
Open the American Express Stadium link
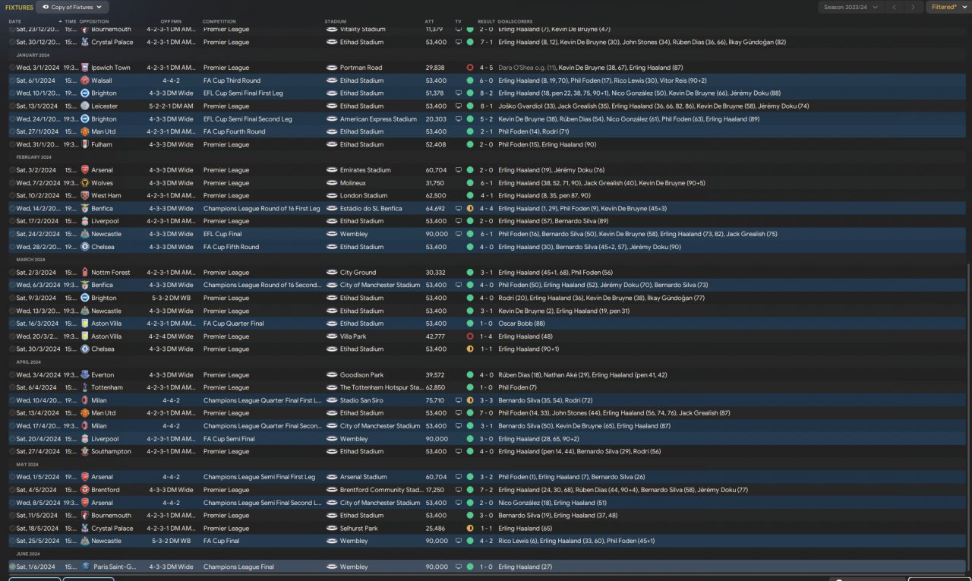coord(378,119)
